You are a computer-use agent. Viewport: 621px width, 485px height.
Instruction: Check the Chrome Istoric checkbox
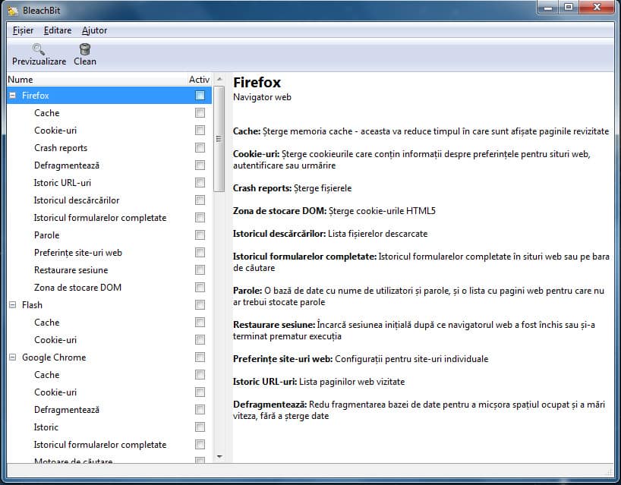(200, 427)
